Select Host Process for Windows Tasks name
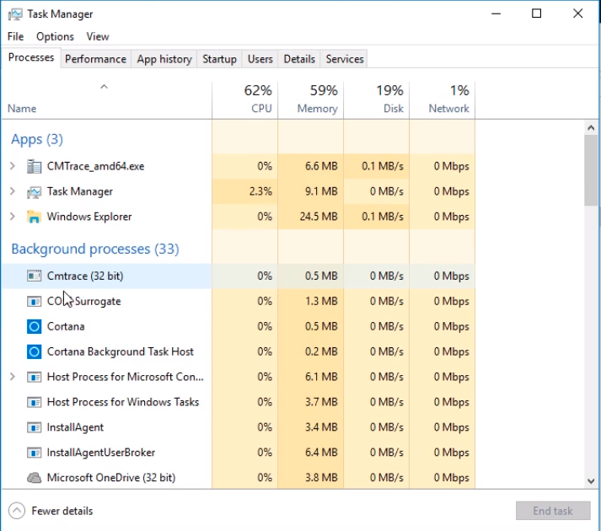Image resolution: width=601 pixels, height=531 pixels. tap(123, 402)
